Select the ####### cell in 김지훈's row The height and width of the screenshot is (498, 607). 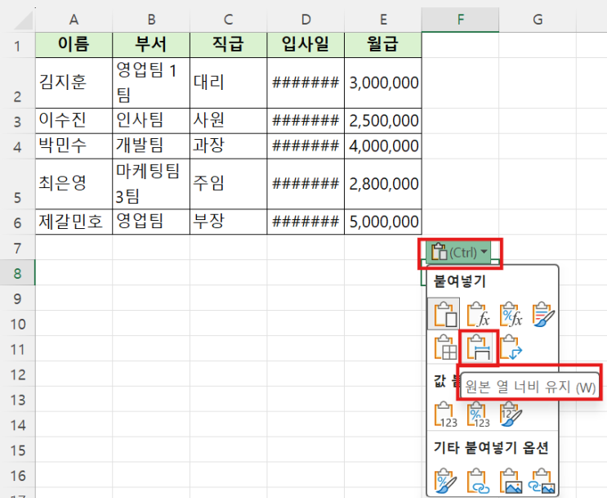coord(306,83)
